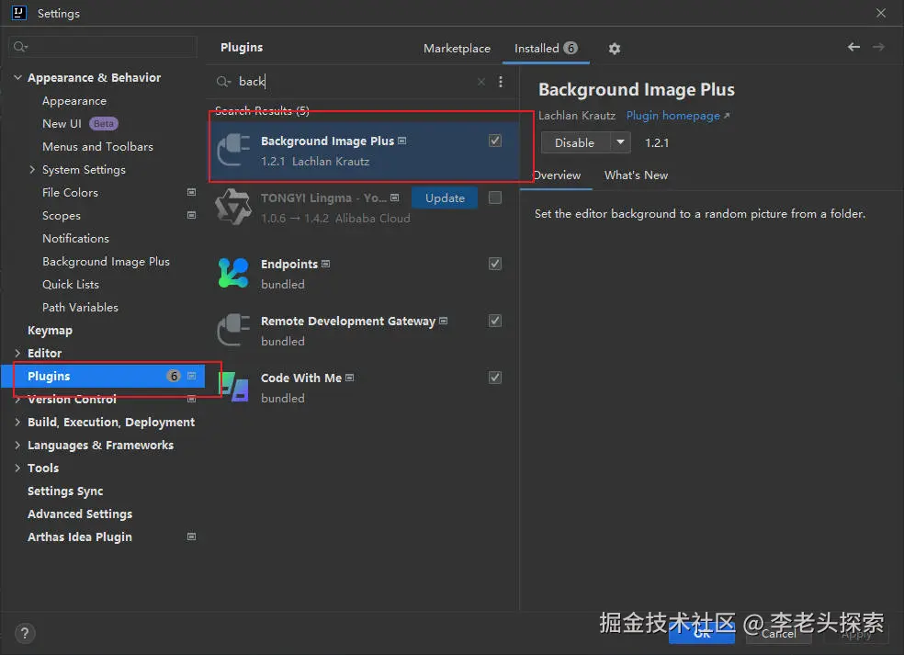Open the Overview tab
The width and height of the screenshot is (904, 655).
click(557, 175)
